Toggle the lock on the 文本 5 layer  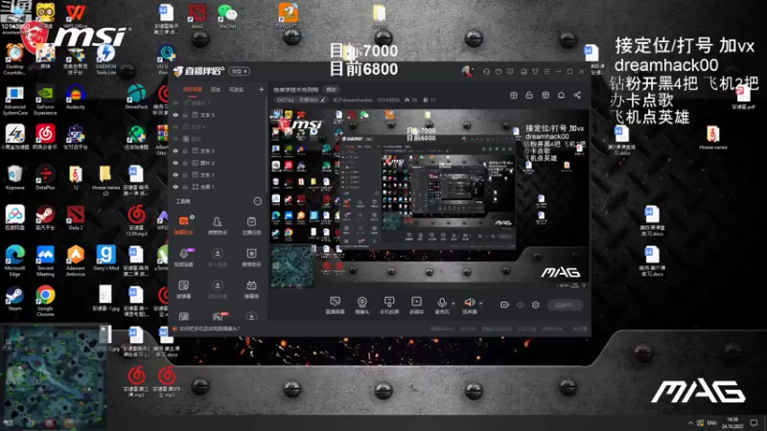(185, 115)
